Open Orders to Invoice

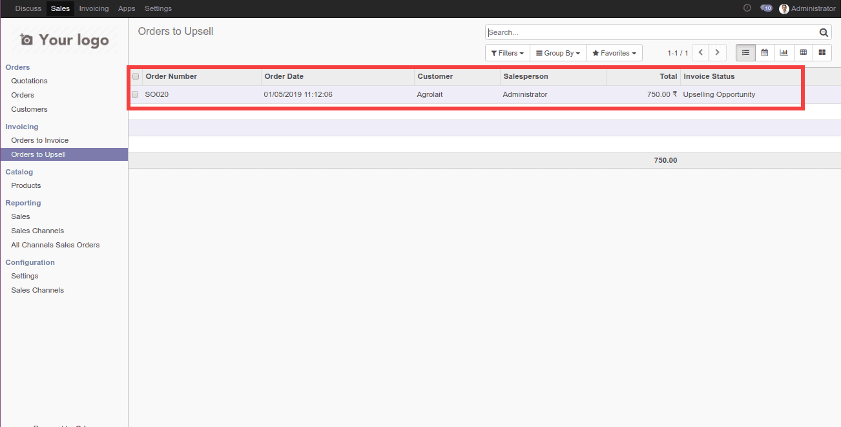pyautogui.click(x=39, y=140)
